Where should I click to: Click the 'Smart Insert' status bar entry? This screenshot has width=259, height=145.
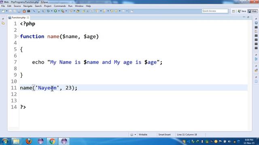[x=164, y=135]
